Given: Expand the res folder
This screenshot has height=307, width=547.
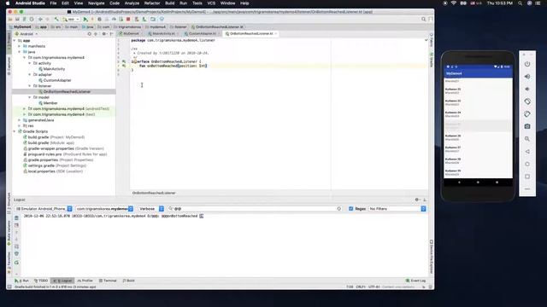Looking at the screenshot, I should (20, 125).
